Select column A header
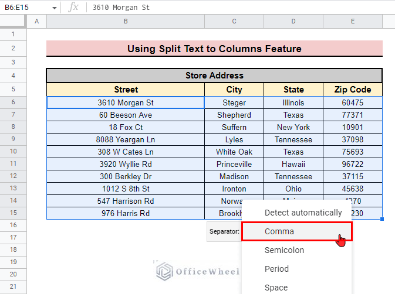This screenshot has height=294, width=395. pos(37,21)
